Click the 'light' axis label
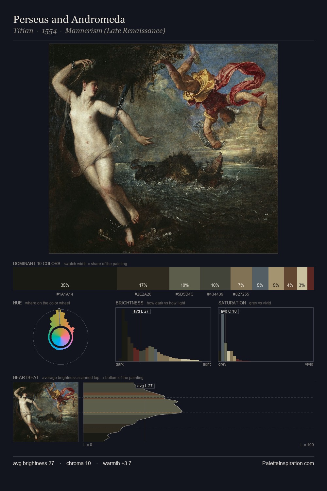327x491 pixels. coord(207,364)
